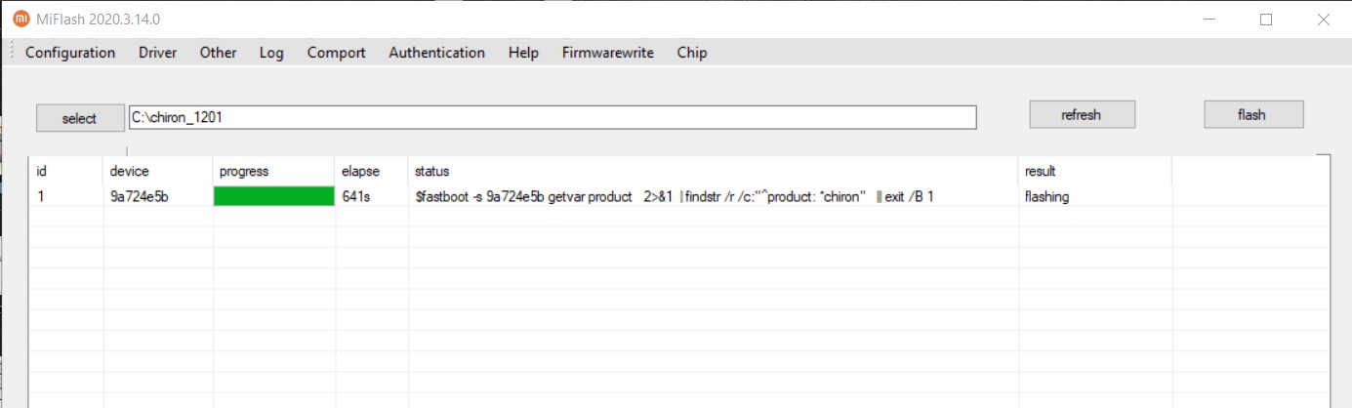Open the Configuration menu
This screenshot has width=1352, height=408.
click(x=70, y=53)
